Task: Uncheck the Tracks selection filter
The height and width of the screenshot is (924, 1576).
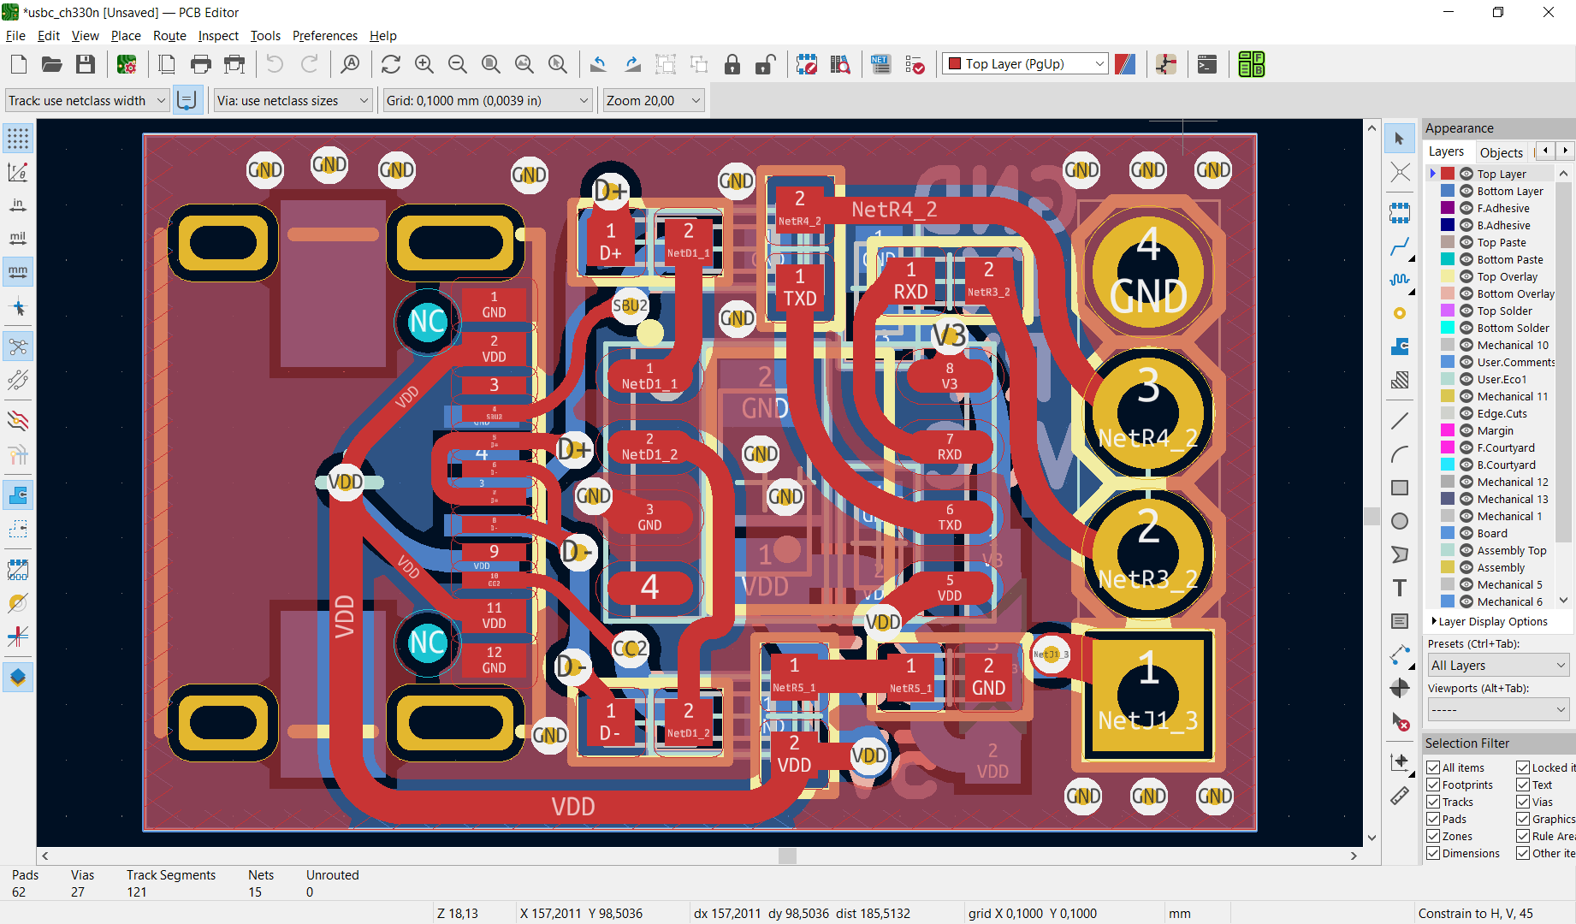Action: point(1434,802)
